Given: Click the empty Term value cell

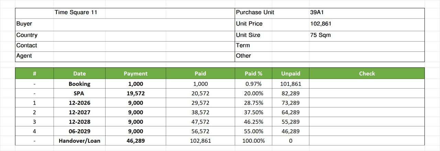Looking at the screenshot, I should coord(366,45).
